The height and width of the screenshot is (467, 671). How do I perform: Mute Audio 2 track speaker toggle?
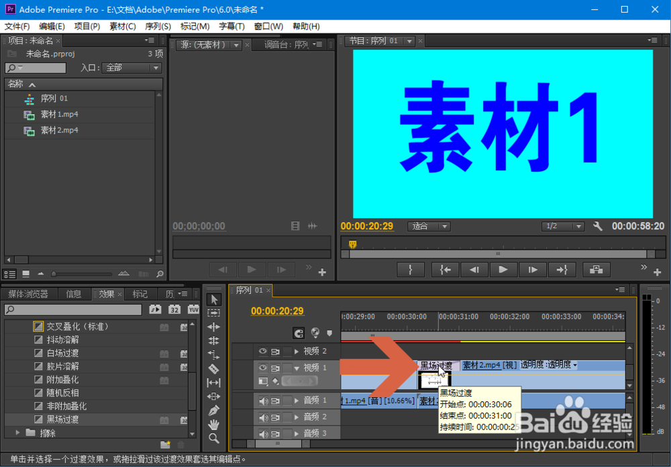tap(263, 417)
